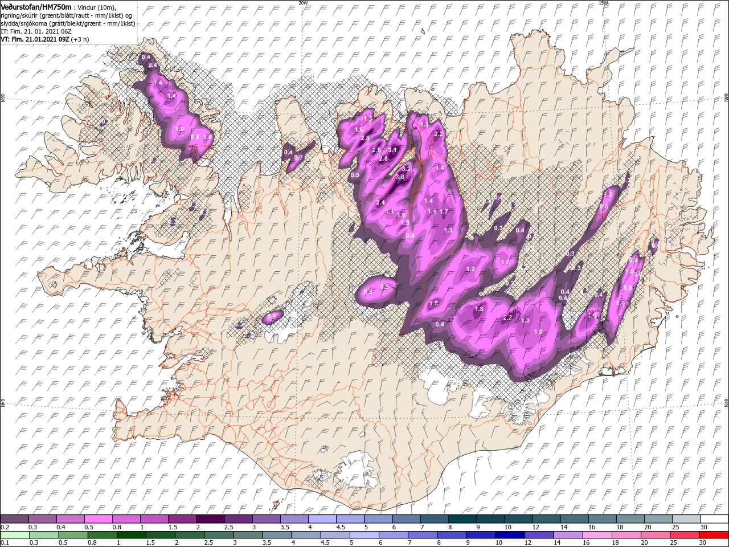Viewport: 729px width, 547px height.
Task: Click the light pink rain swatch at 16
Action: (597, 535)
